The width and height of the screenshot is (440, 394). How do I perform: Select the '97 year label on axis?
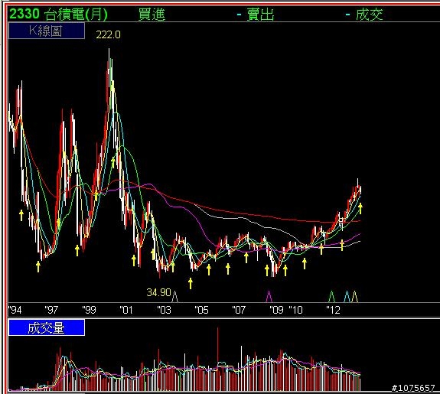coord(51,310)
